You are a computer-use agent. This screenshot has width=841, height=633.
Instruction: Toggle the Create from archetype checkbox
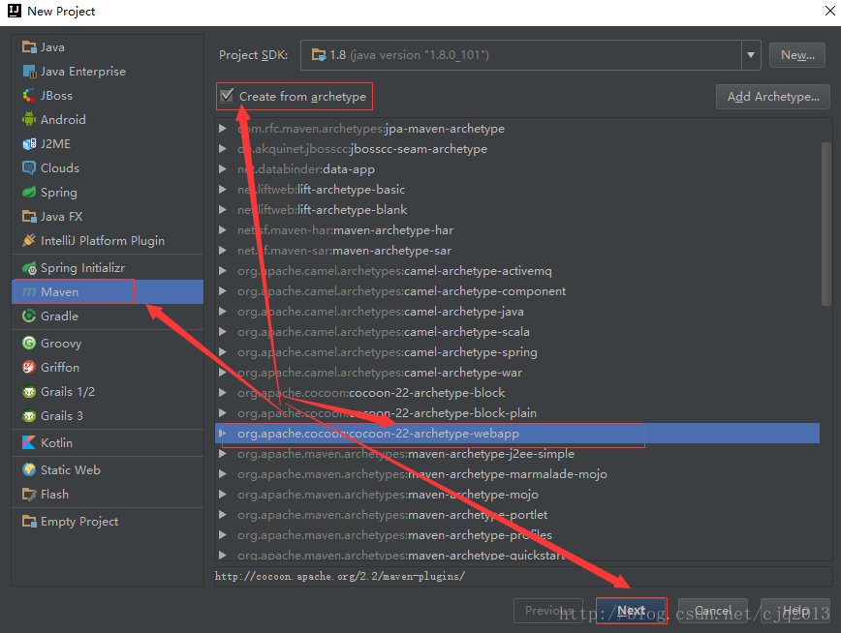click(227, 96)
